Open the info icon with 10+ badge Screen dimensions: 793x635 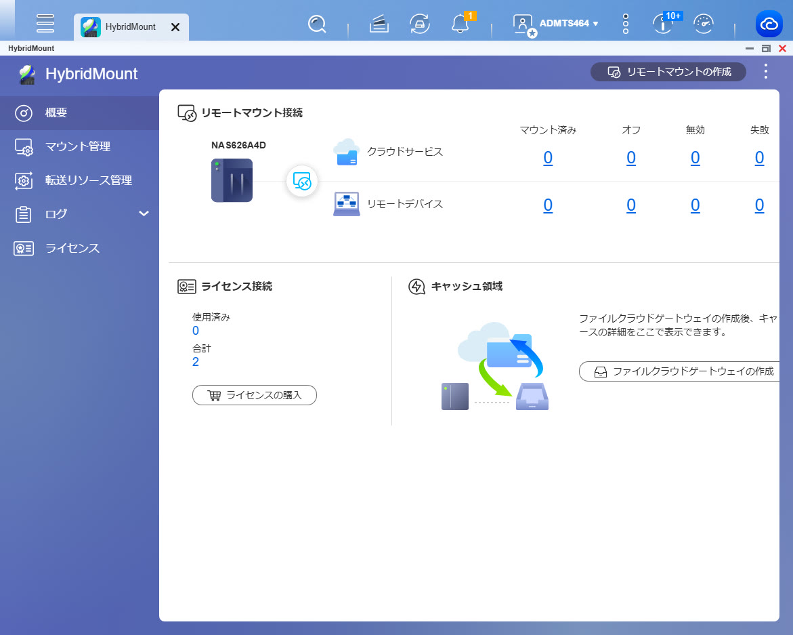(663, 24)
